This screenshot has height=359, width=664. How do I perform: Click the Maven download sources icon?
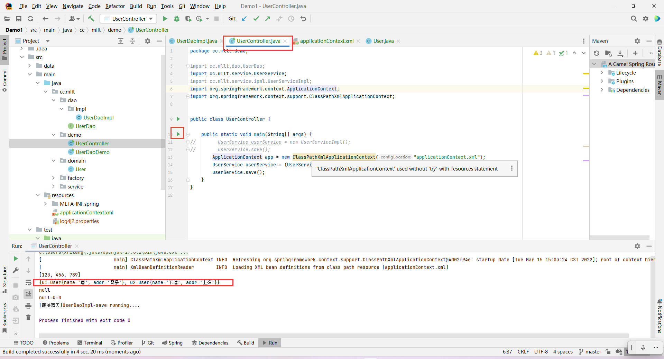(x=620, y=53)
